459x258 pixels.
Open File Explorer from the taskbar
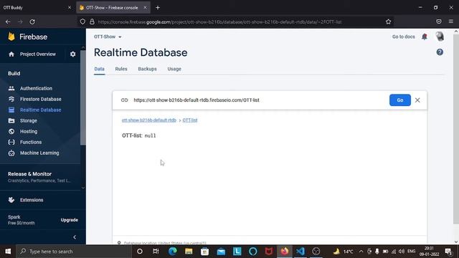pos(189,252)
